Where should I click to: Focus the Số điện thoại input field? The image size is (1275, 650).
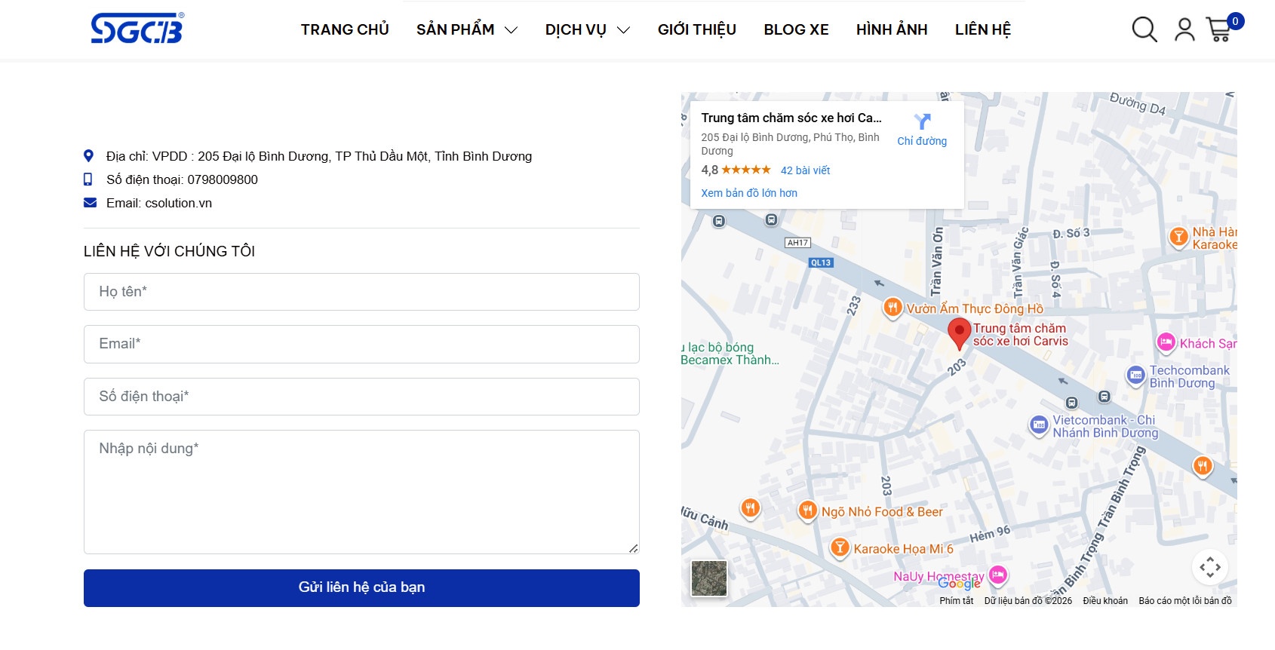click(361, 397)
